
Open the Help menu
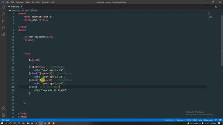pos(53,2)
